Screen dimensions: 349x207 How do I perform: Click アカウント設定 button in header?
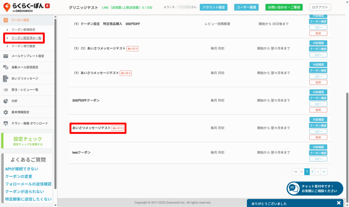(x=213, y=7)
